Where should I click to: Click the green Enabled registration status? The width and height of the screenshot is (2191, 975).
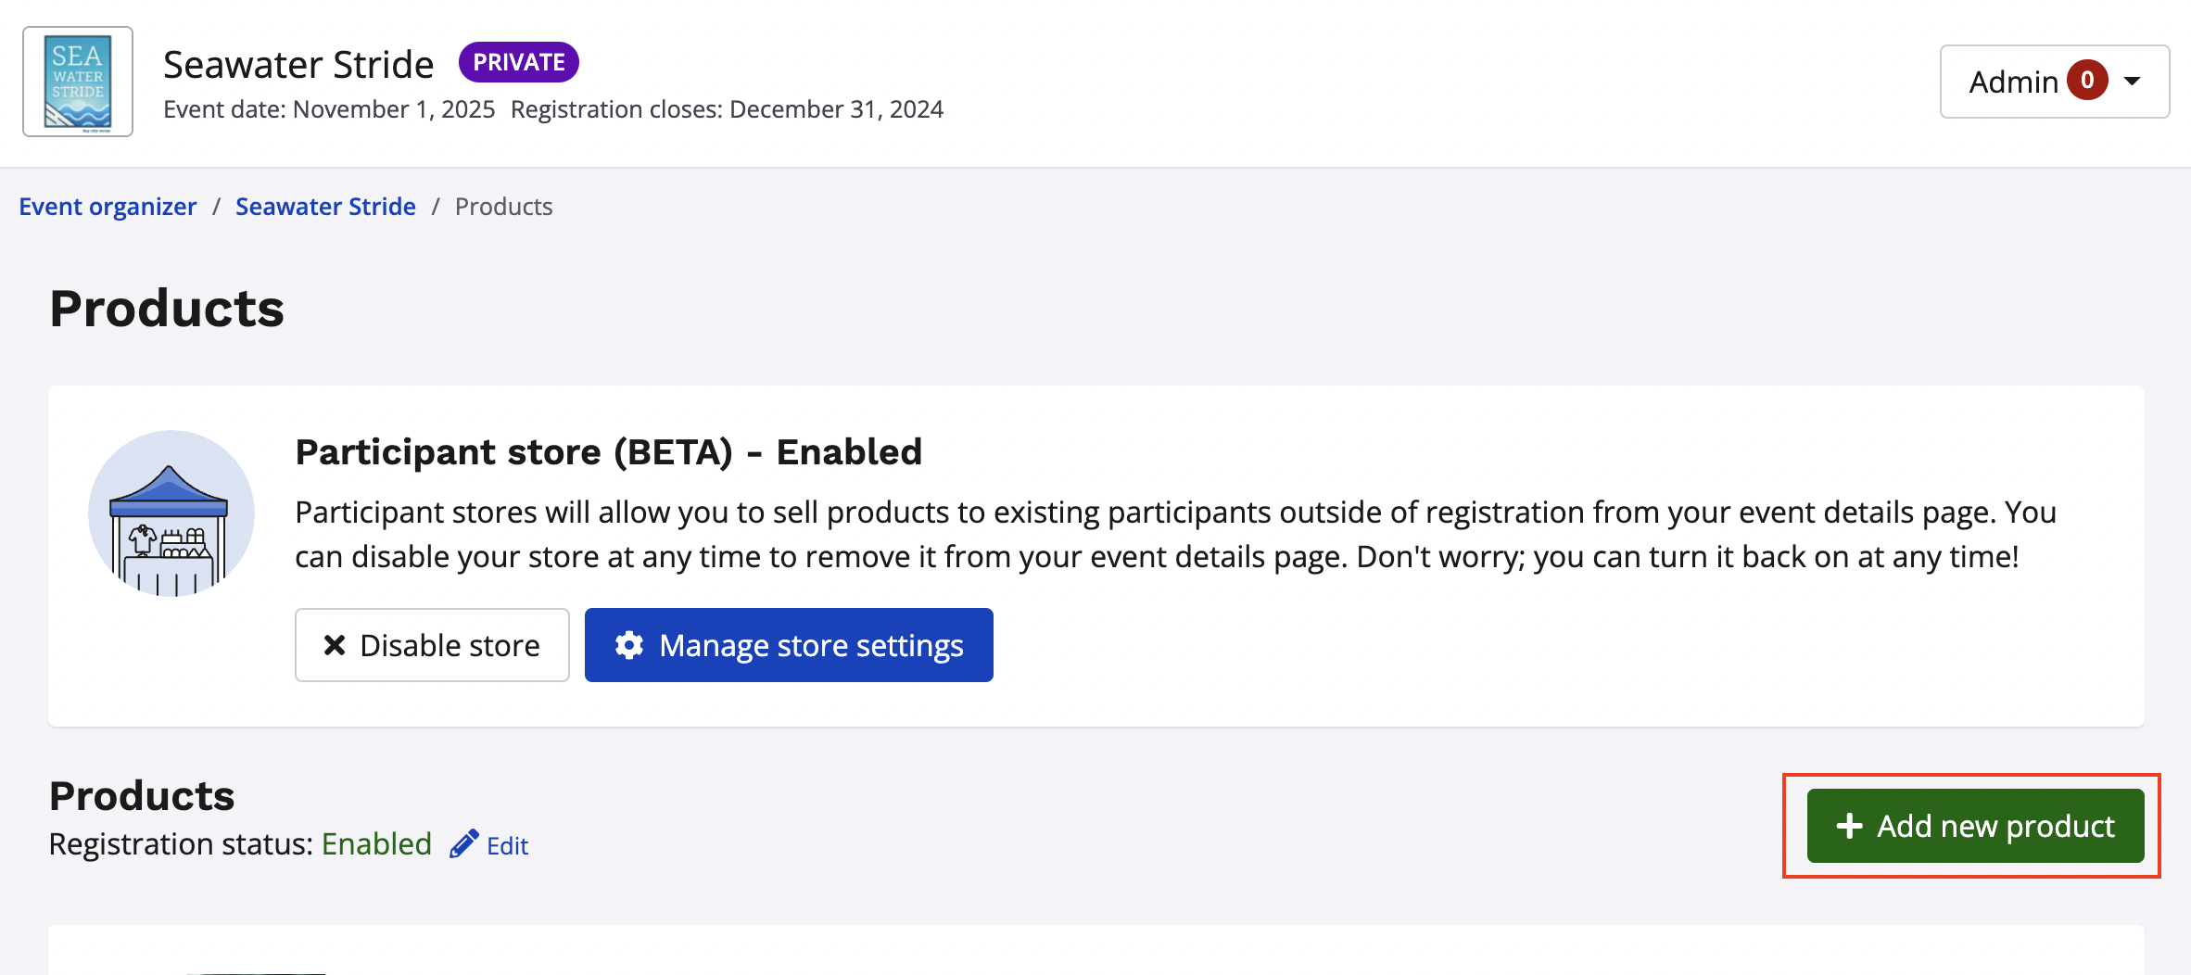pyautogui.click(x=376, y=844)
